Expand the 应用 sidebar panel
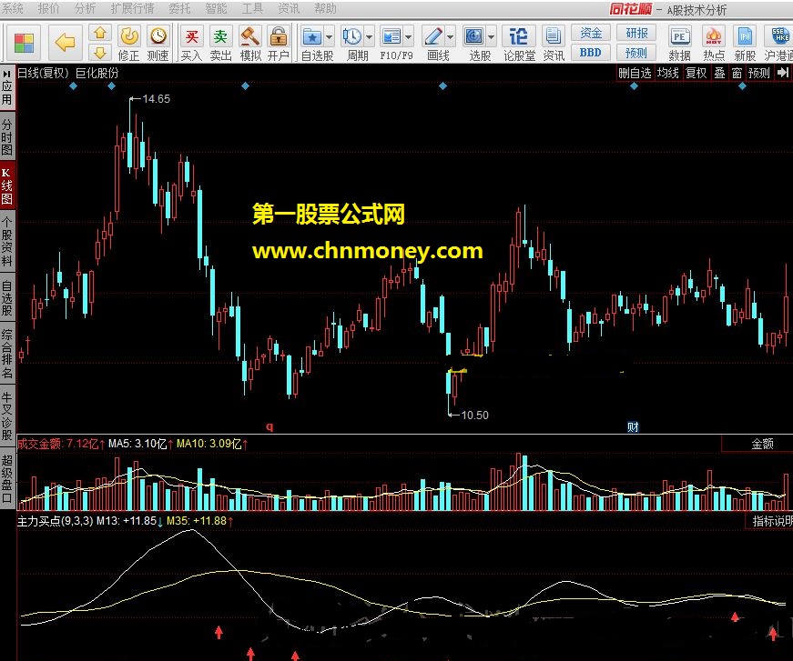The height and width of the screenshot is (661, 793). [6, 87]
